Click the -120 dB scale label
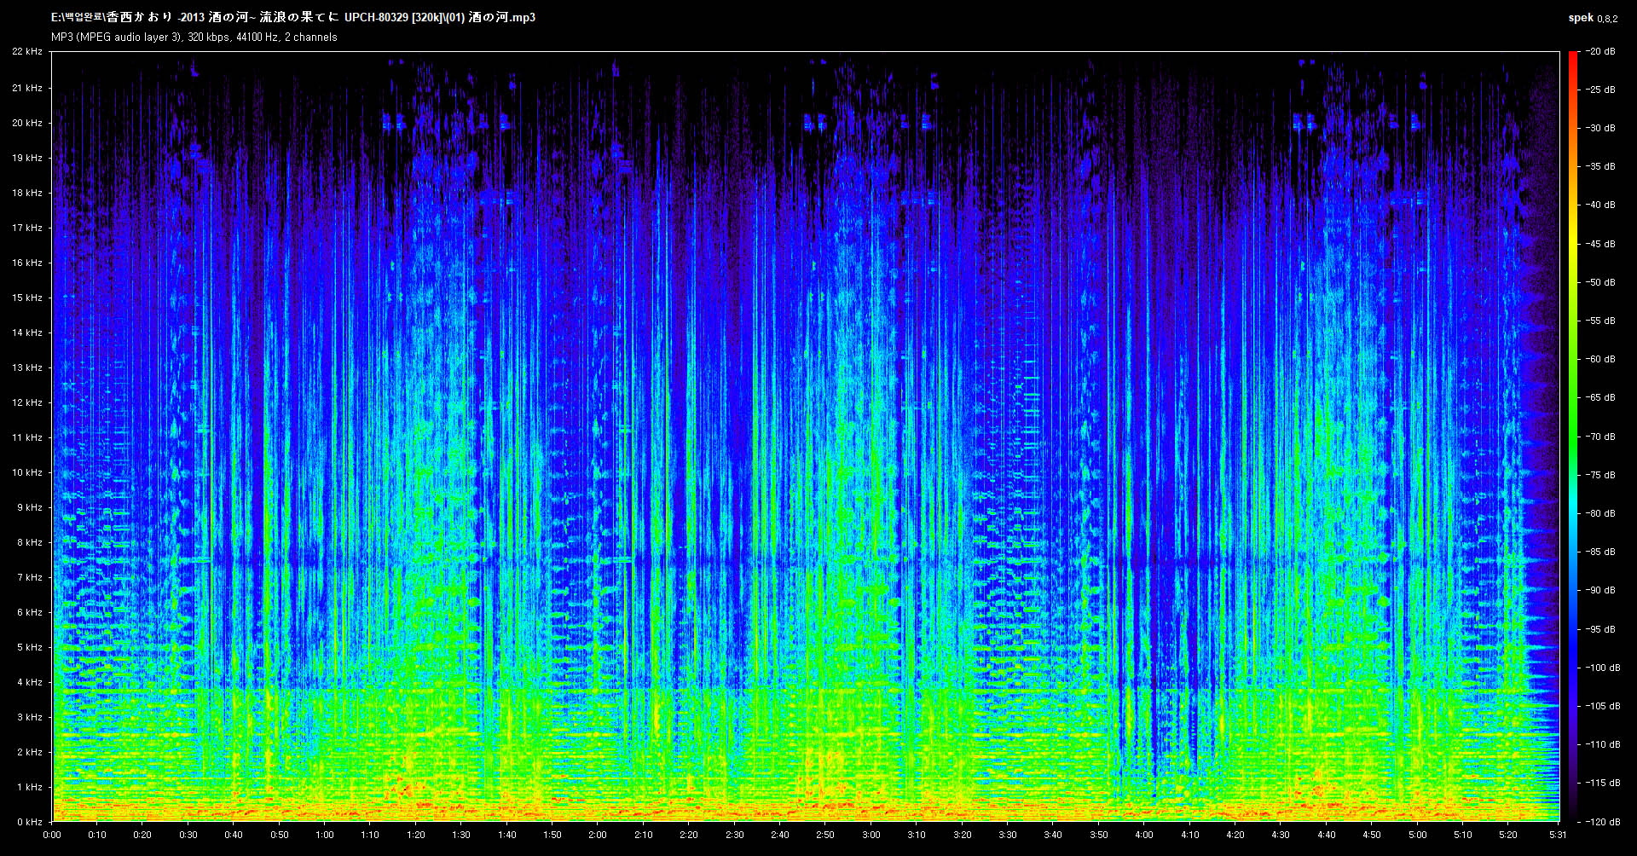This screenshot has width=1637, height=856. coord(1603,822)
